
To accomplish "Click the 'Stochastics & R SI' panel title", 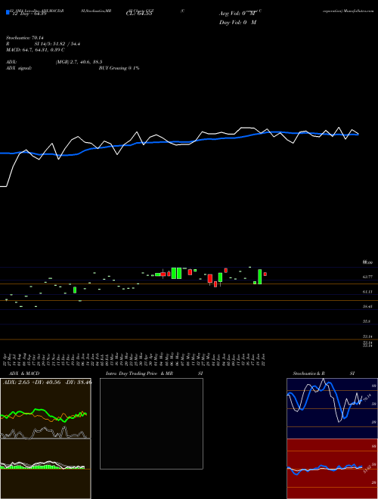I will (324, 373).
